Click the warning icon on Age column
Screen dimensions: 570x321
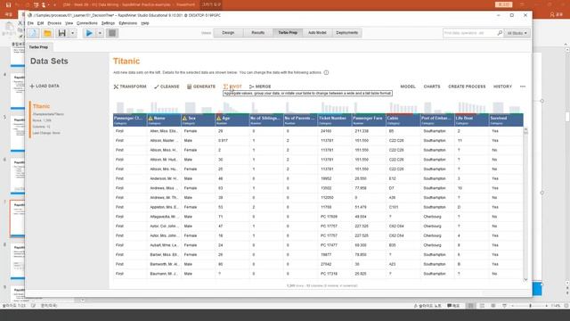pyautogui.click(x=219, y=119)
